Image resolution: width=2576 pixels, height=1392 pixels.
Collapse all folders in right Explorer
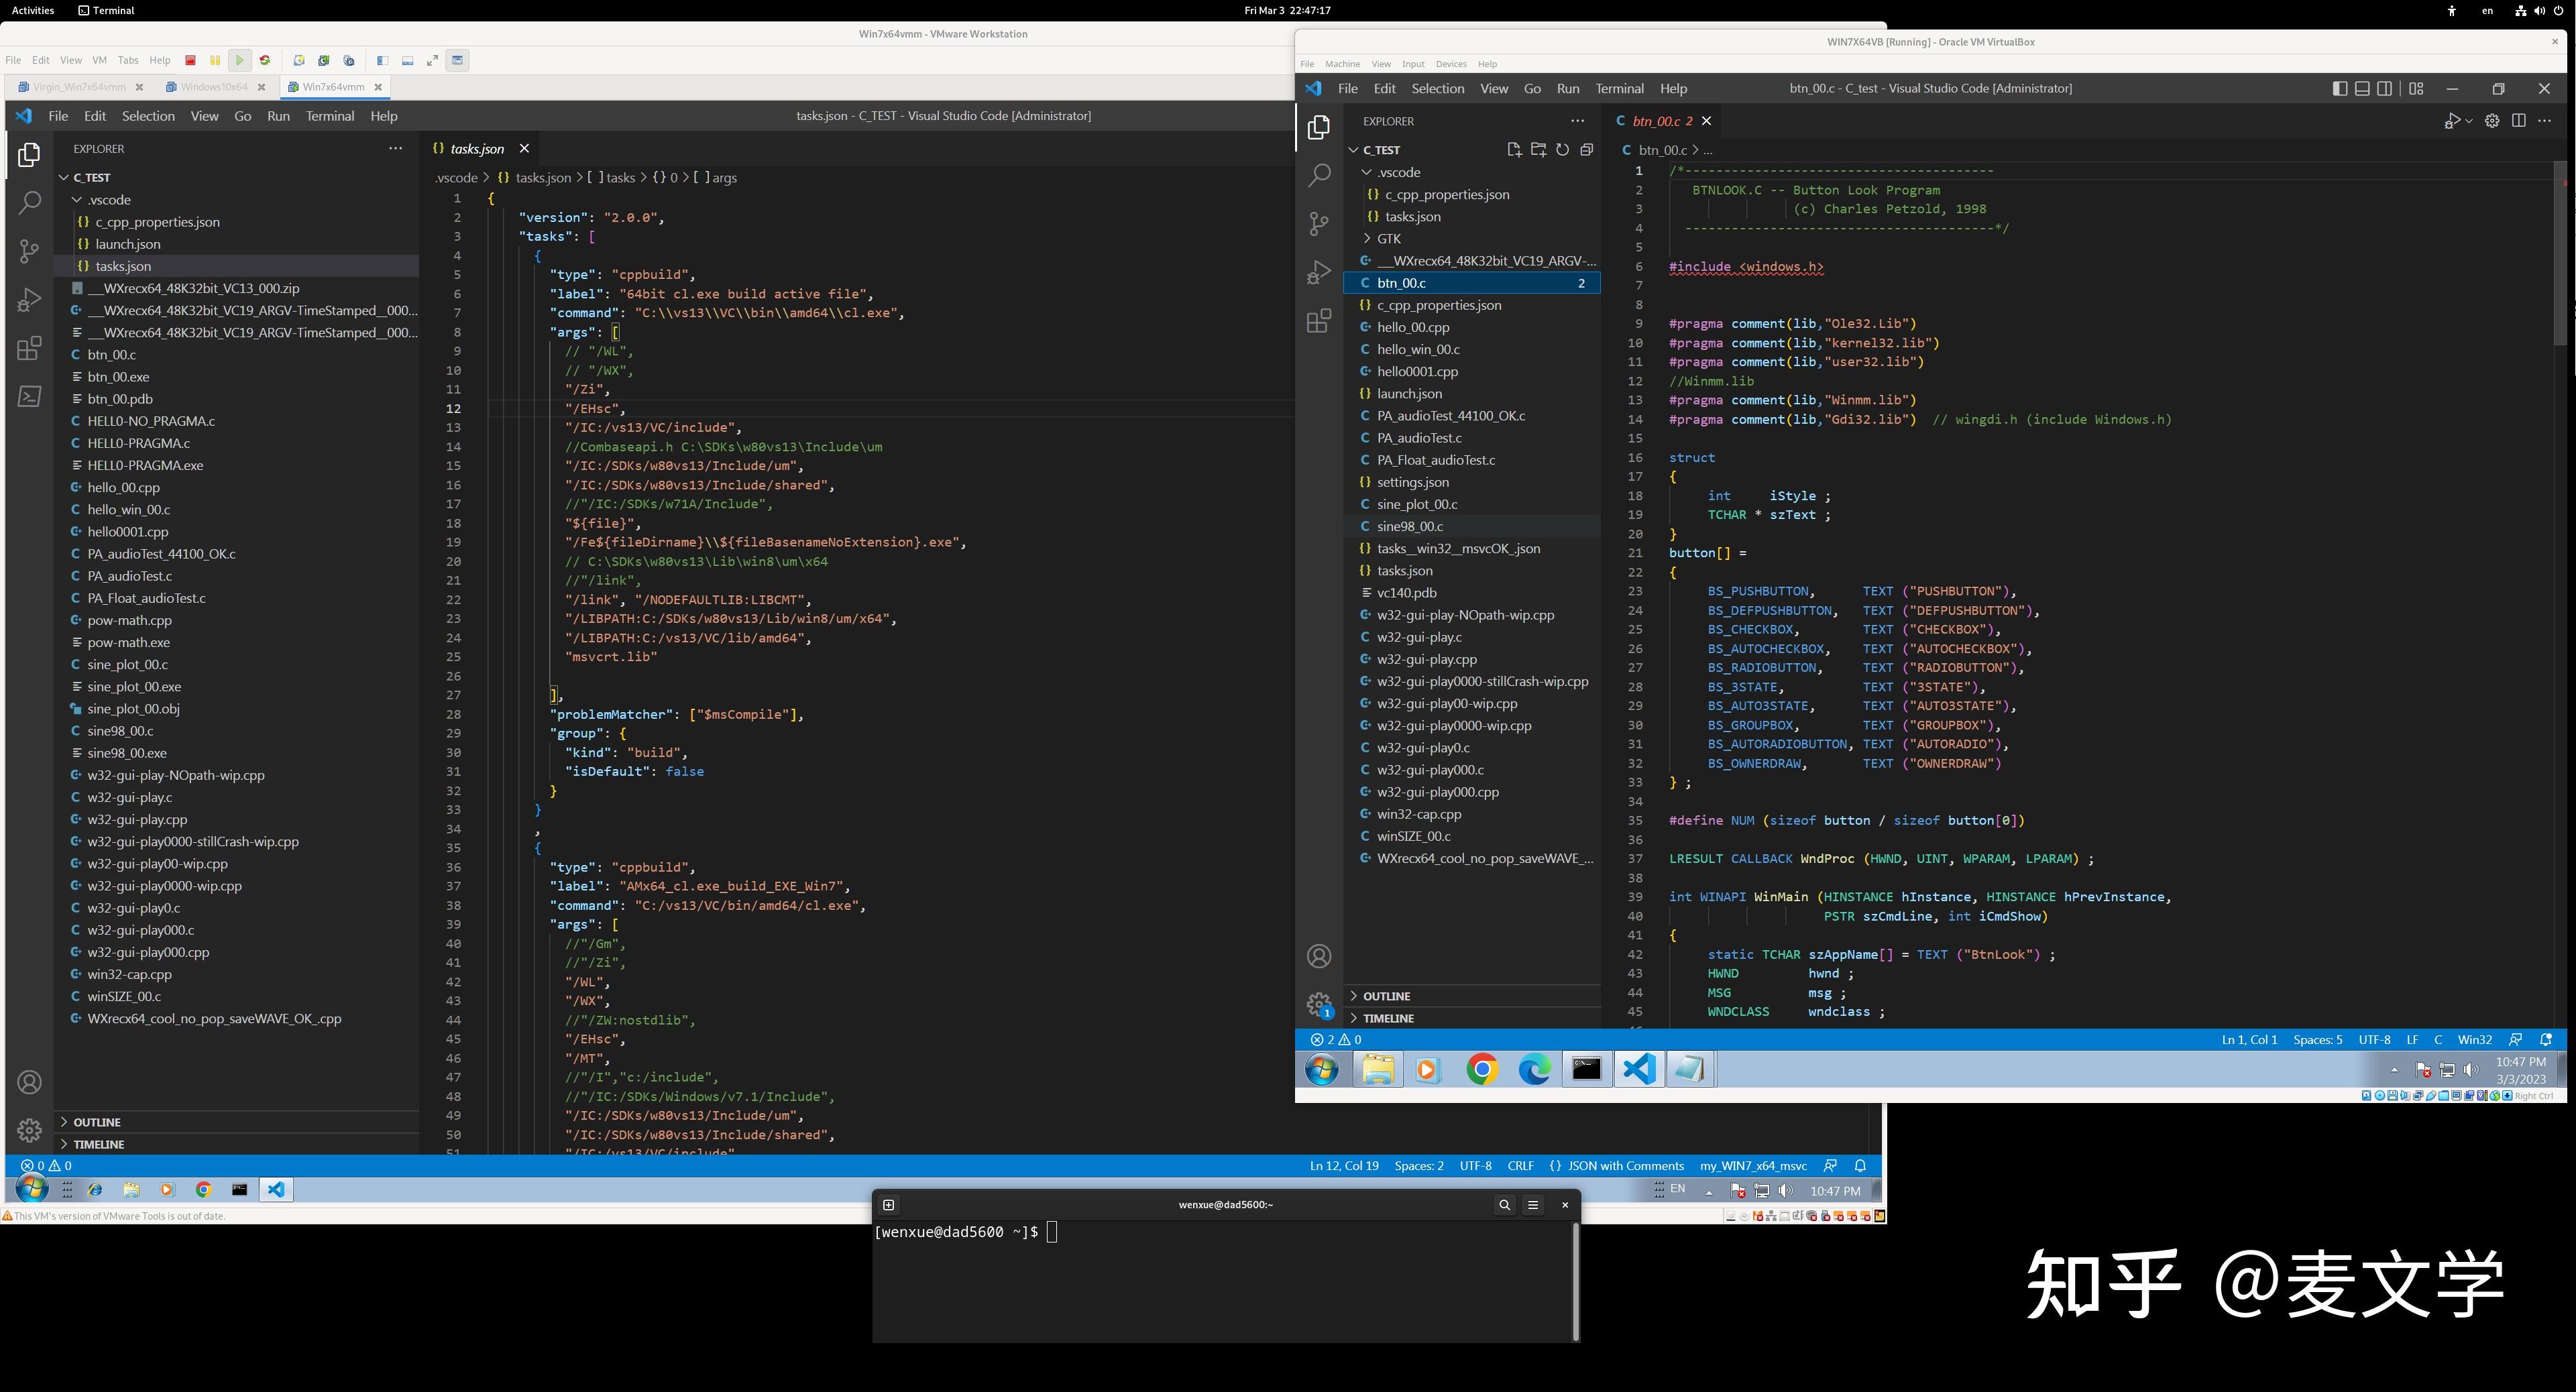pyautogui.click(x=1586, y=150)
